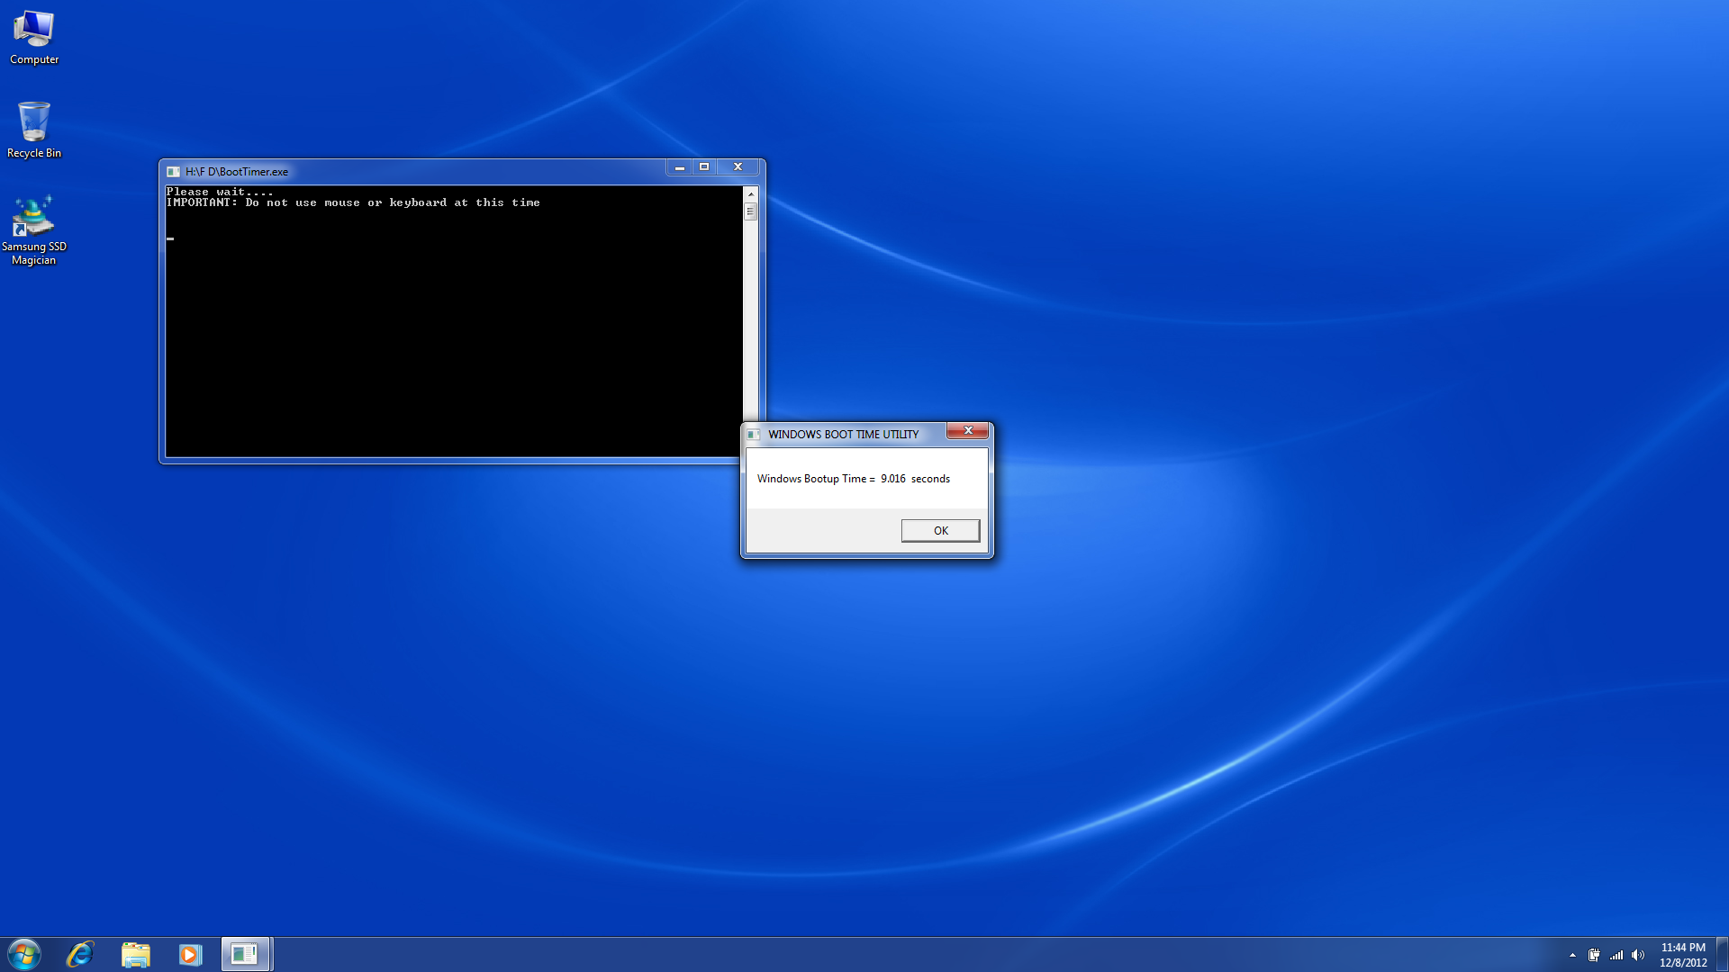Launch Windows Media Player from the taskbar

[190, 954]
